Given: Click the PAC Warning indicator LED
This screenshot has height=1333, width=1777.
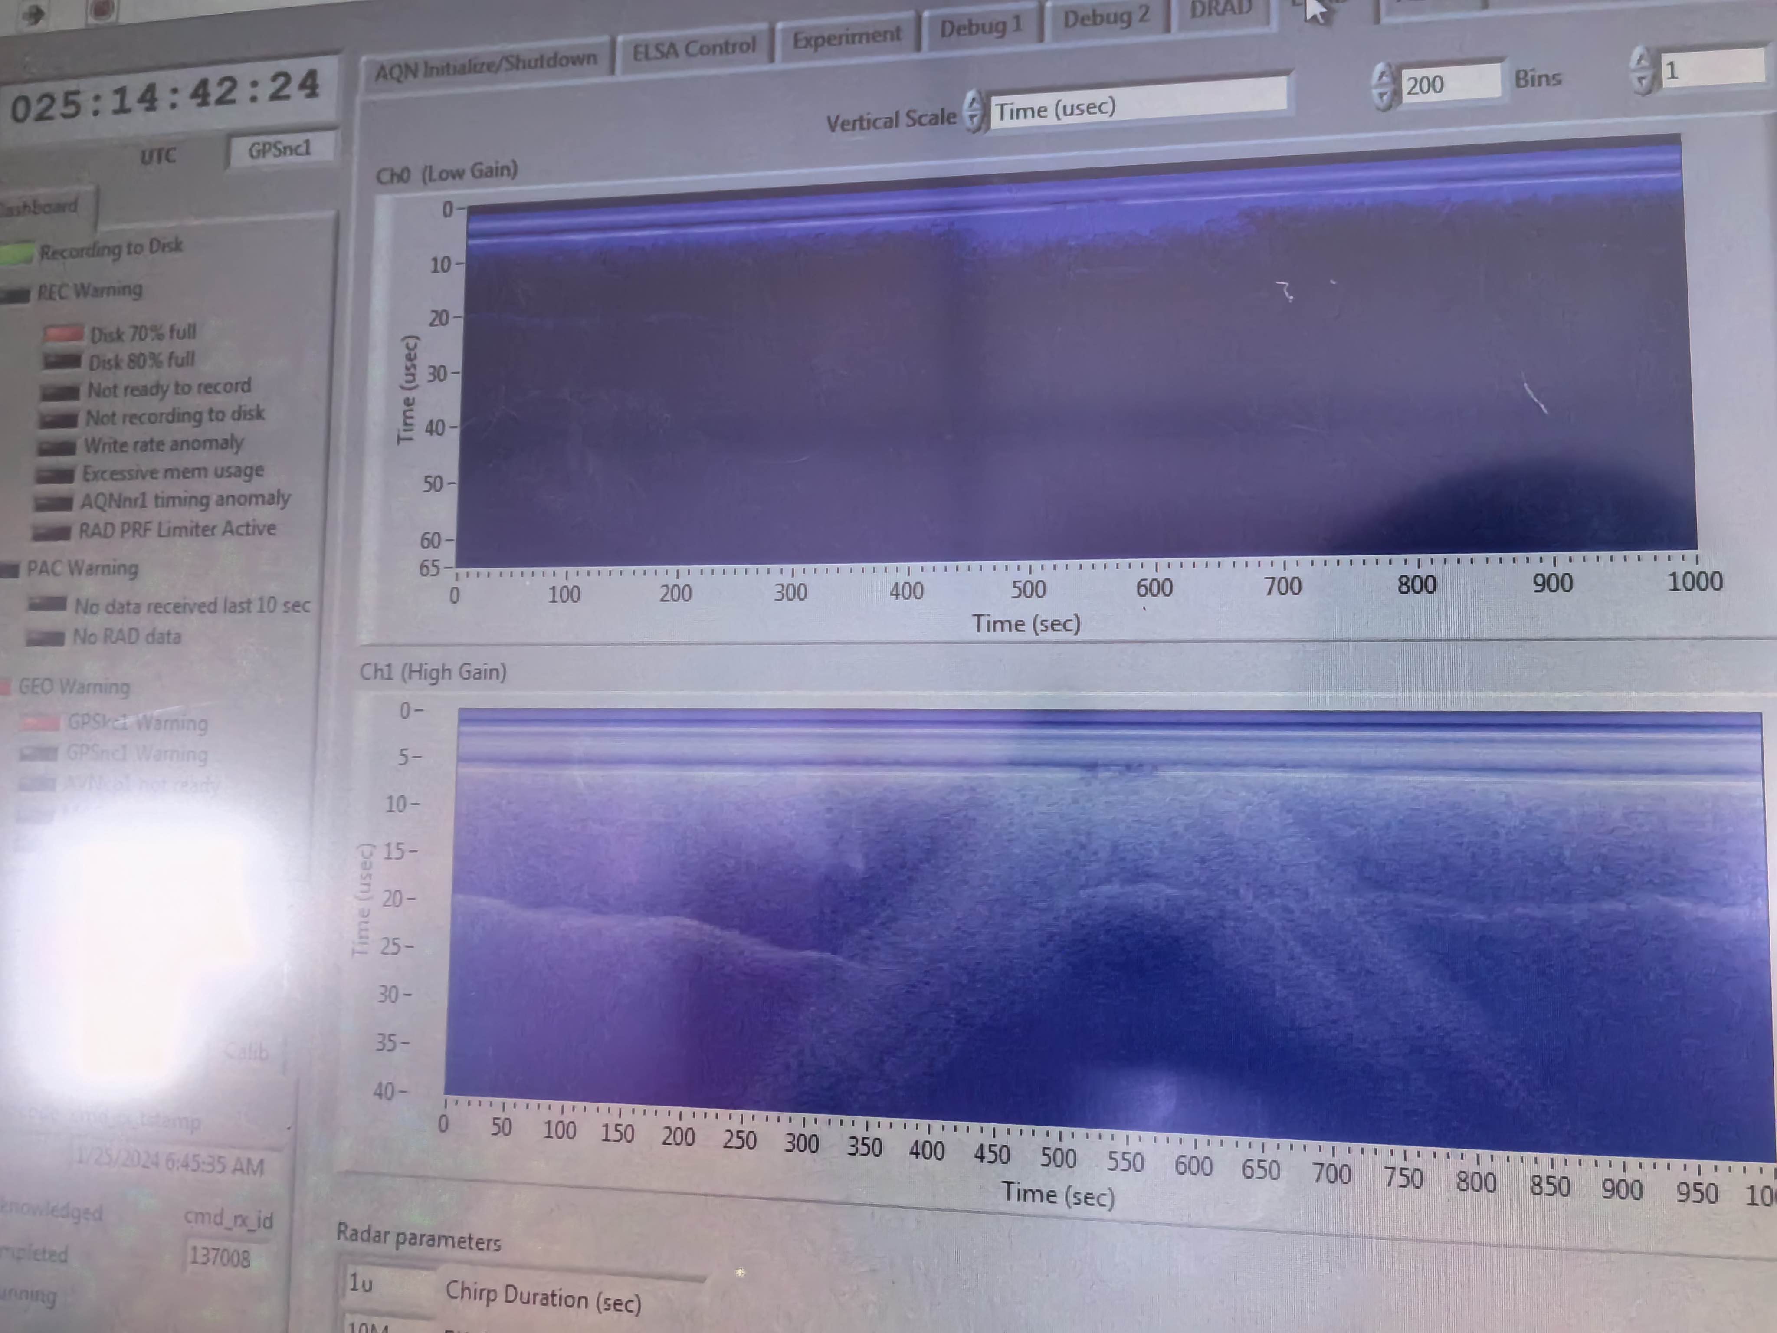Looking at the screenshot, I should pyautogui.click(x=10, y=571).
